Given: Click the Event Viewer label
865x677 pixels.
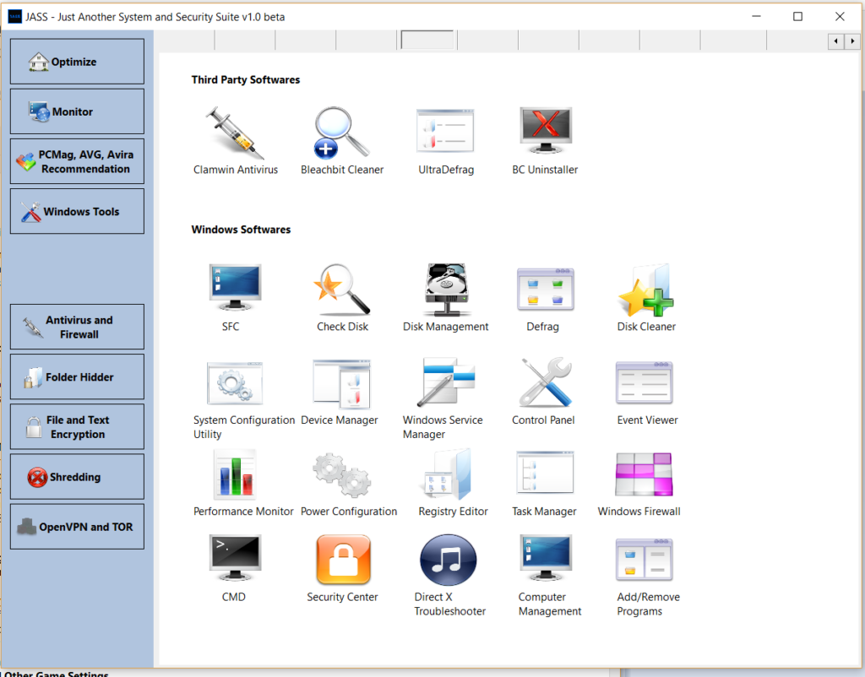Looking at the screenshot, I should coord(648,420).
